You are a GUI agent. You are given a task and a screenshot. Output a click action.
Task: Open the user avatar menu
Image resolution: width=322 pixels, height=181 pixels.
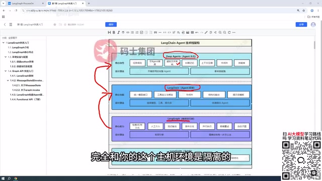point(313,25)
